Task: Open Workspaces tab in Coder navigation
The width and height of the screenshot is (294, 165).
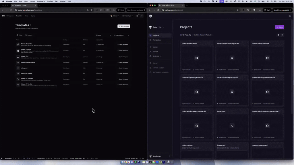Action: tap(10, 16)
